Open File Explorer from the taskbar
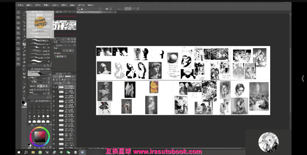The height and width of the screenshot is (155, 307). pos(33,152)
